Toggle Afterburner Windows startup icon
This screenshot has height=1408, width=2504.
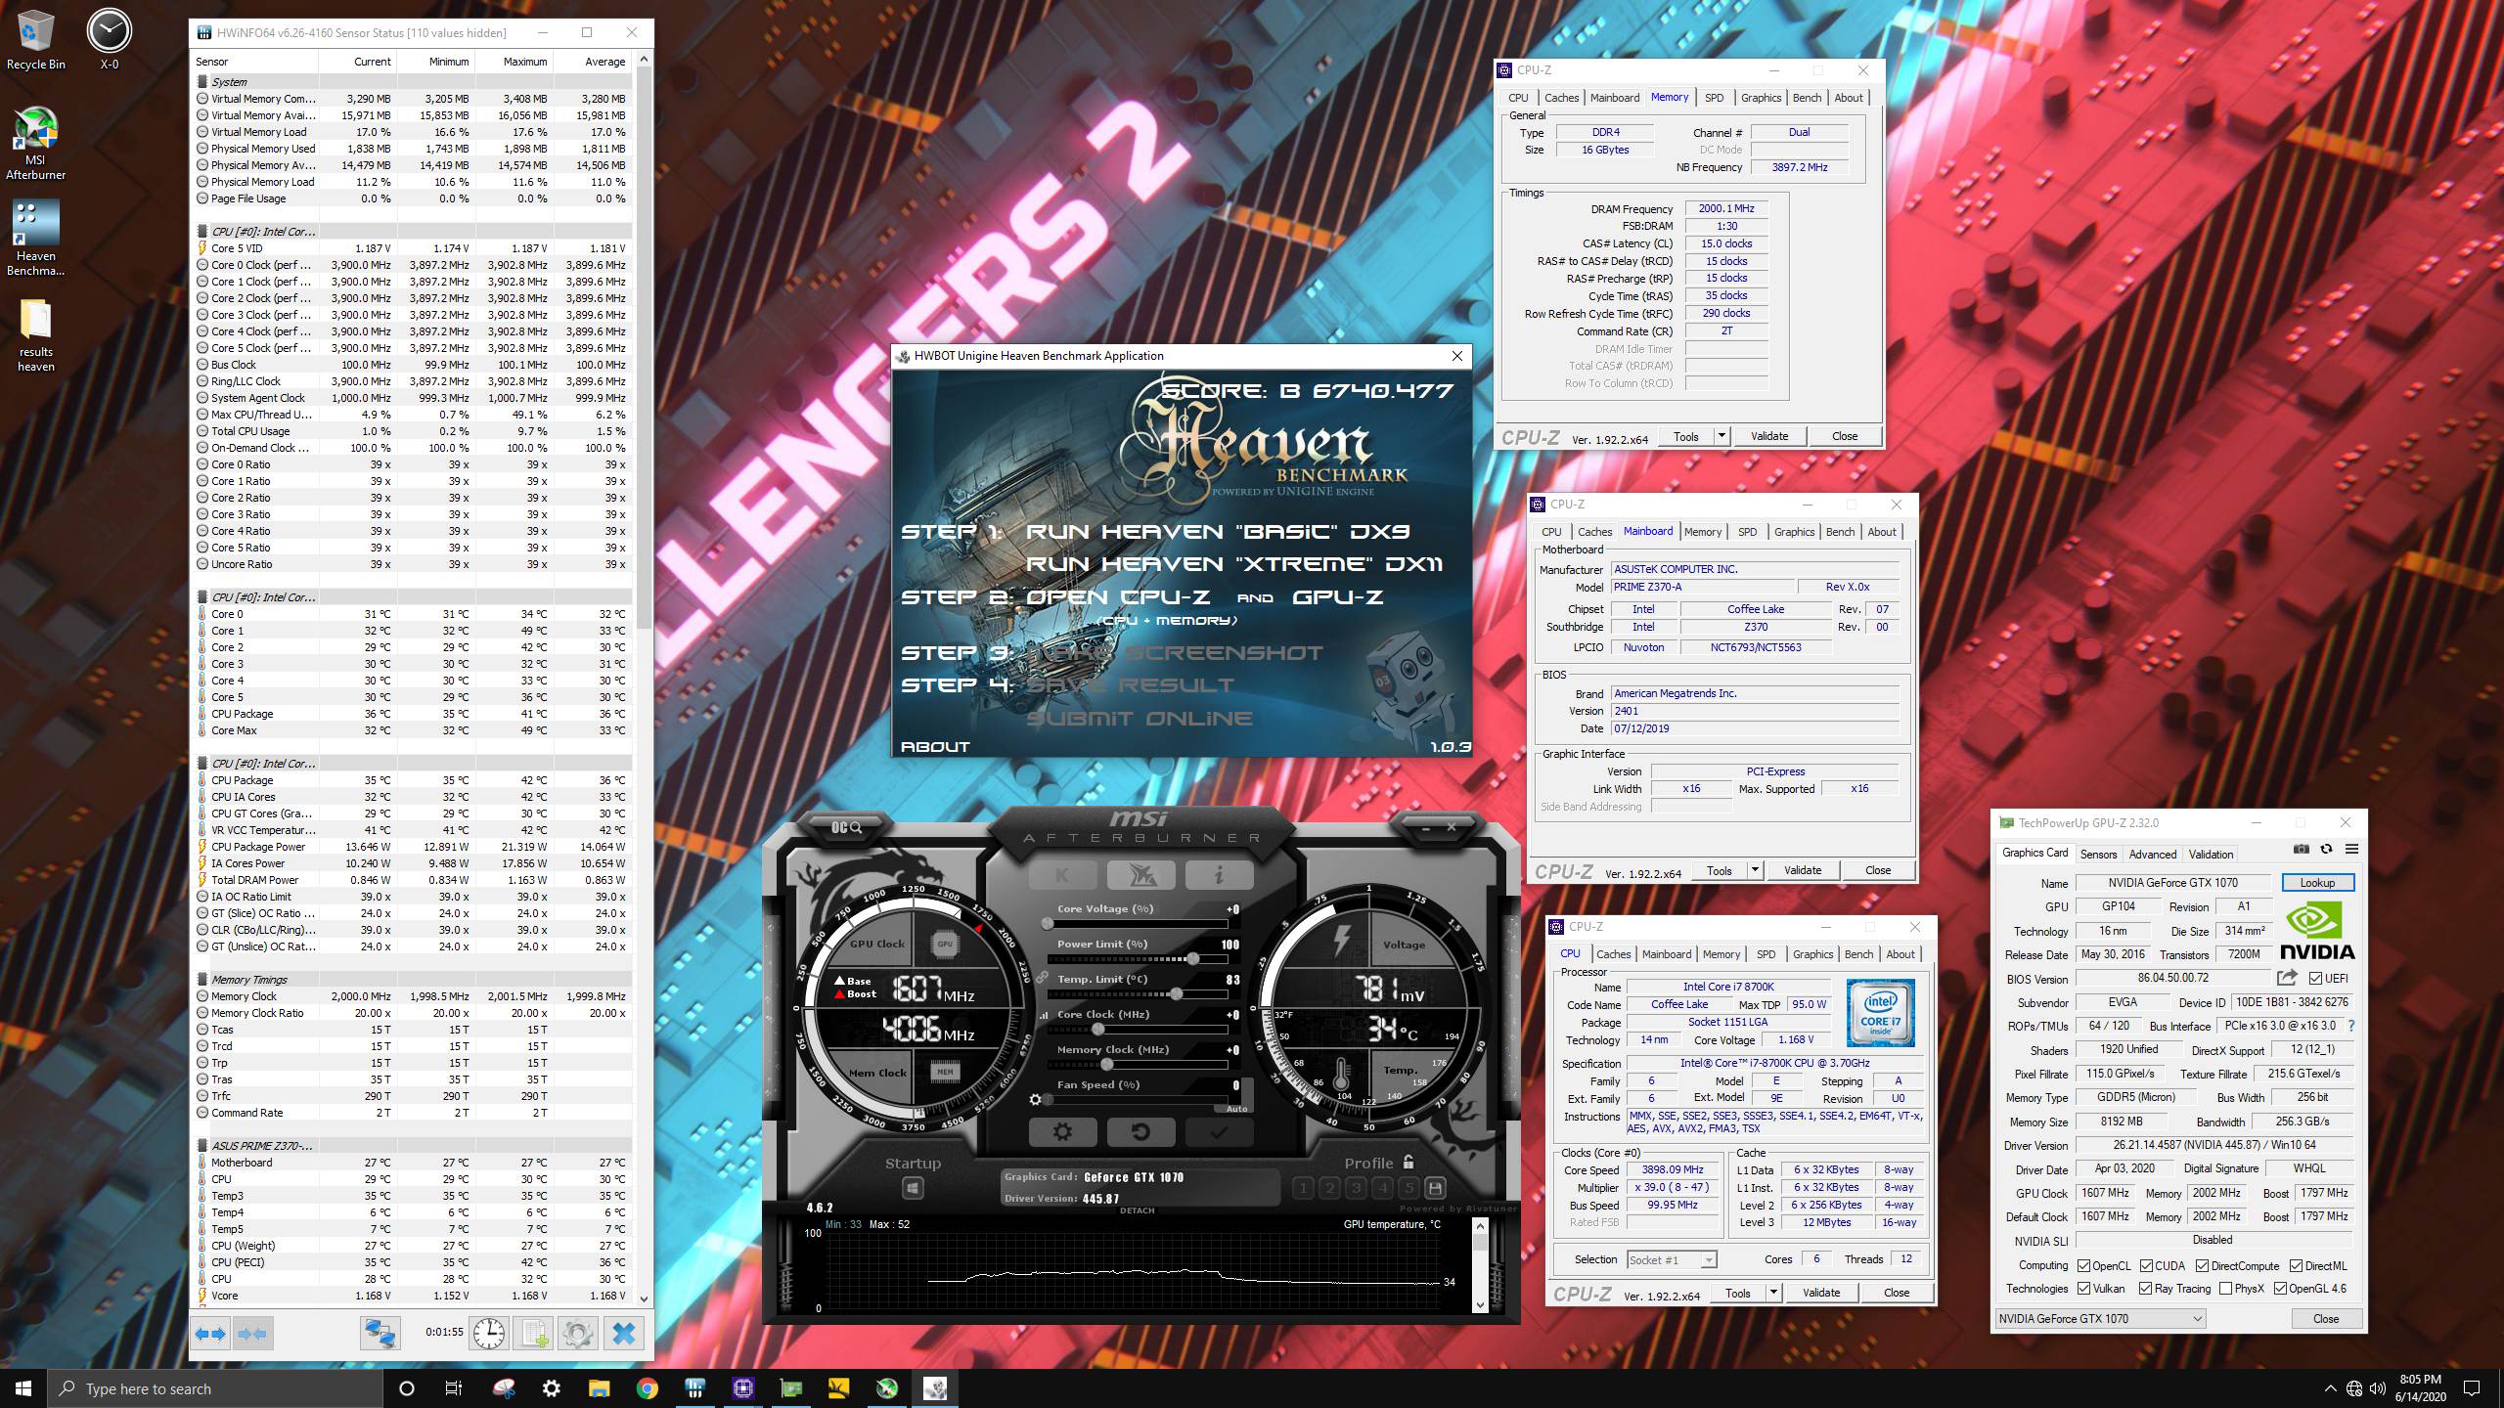tap(913, 1188)
